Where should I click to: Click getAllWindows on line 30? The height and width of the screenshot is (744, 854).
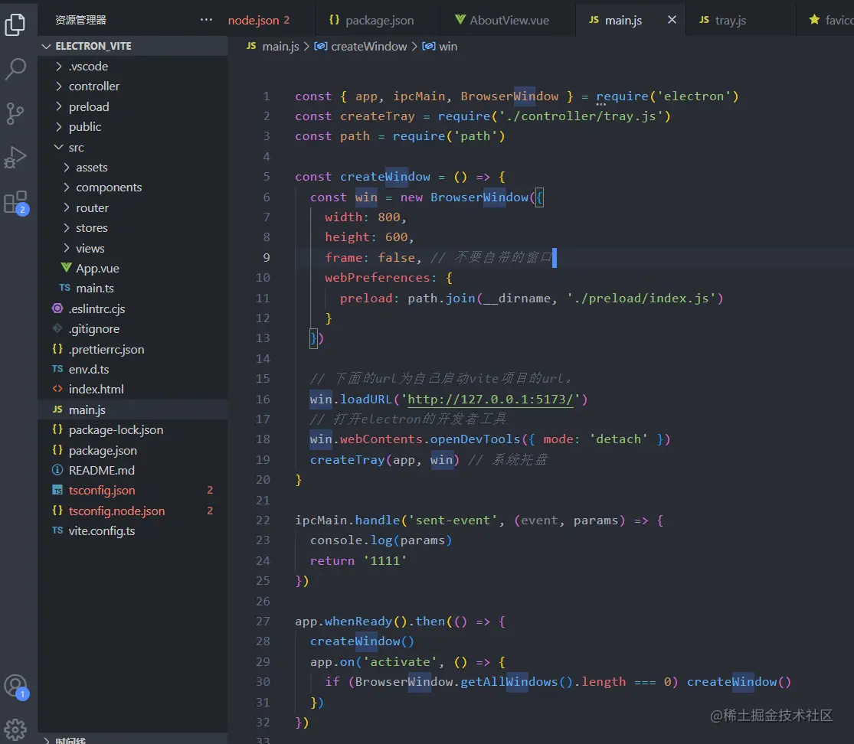coord(509,682)
